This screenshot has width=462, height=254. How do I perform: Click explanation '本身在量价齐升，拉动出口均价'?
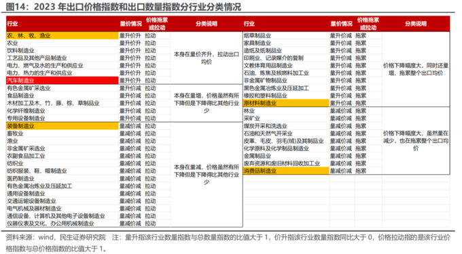(x=207, y=58)
